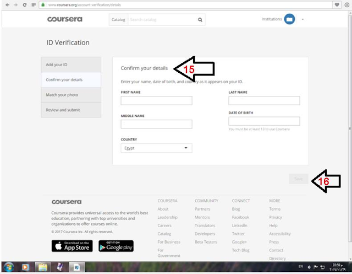Open the For Business footer link

coord(169,242)
